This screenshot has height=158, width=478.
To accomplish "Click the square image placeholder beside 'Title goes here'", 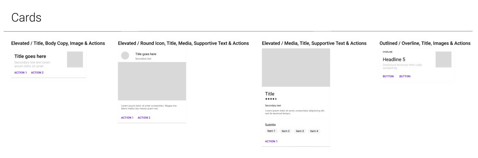I will pyautogui.click(x=75, y=60).
